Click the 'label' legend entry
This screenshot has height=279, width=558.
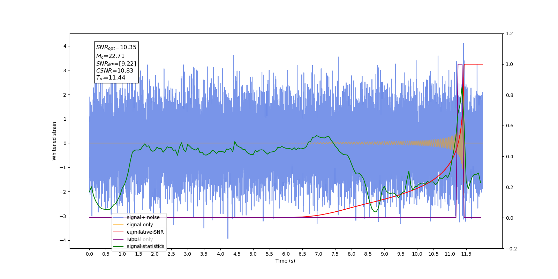click(133, 239)
